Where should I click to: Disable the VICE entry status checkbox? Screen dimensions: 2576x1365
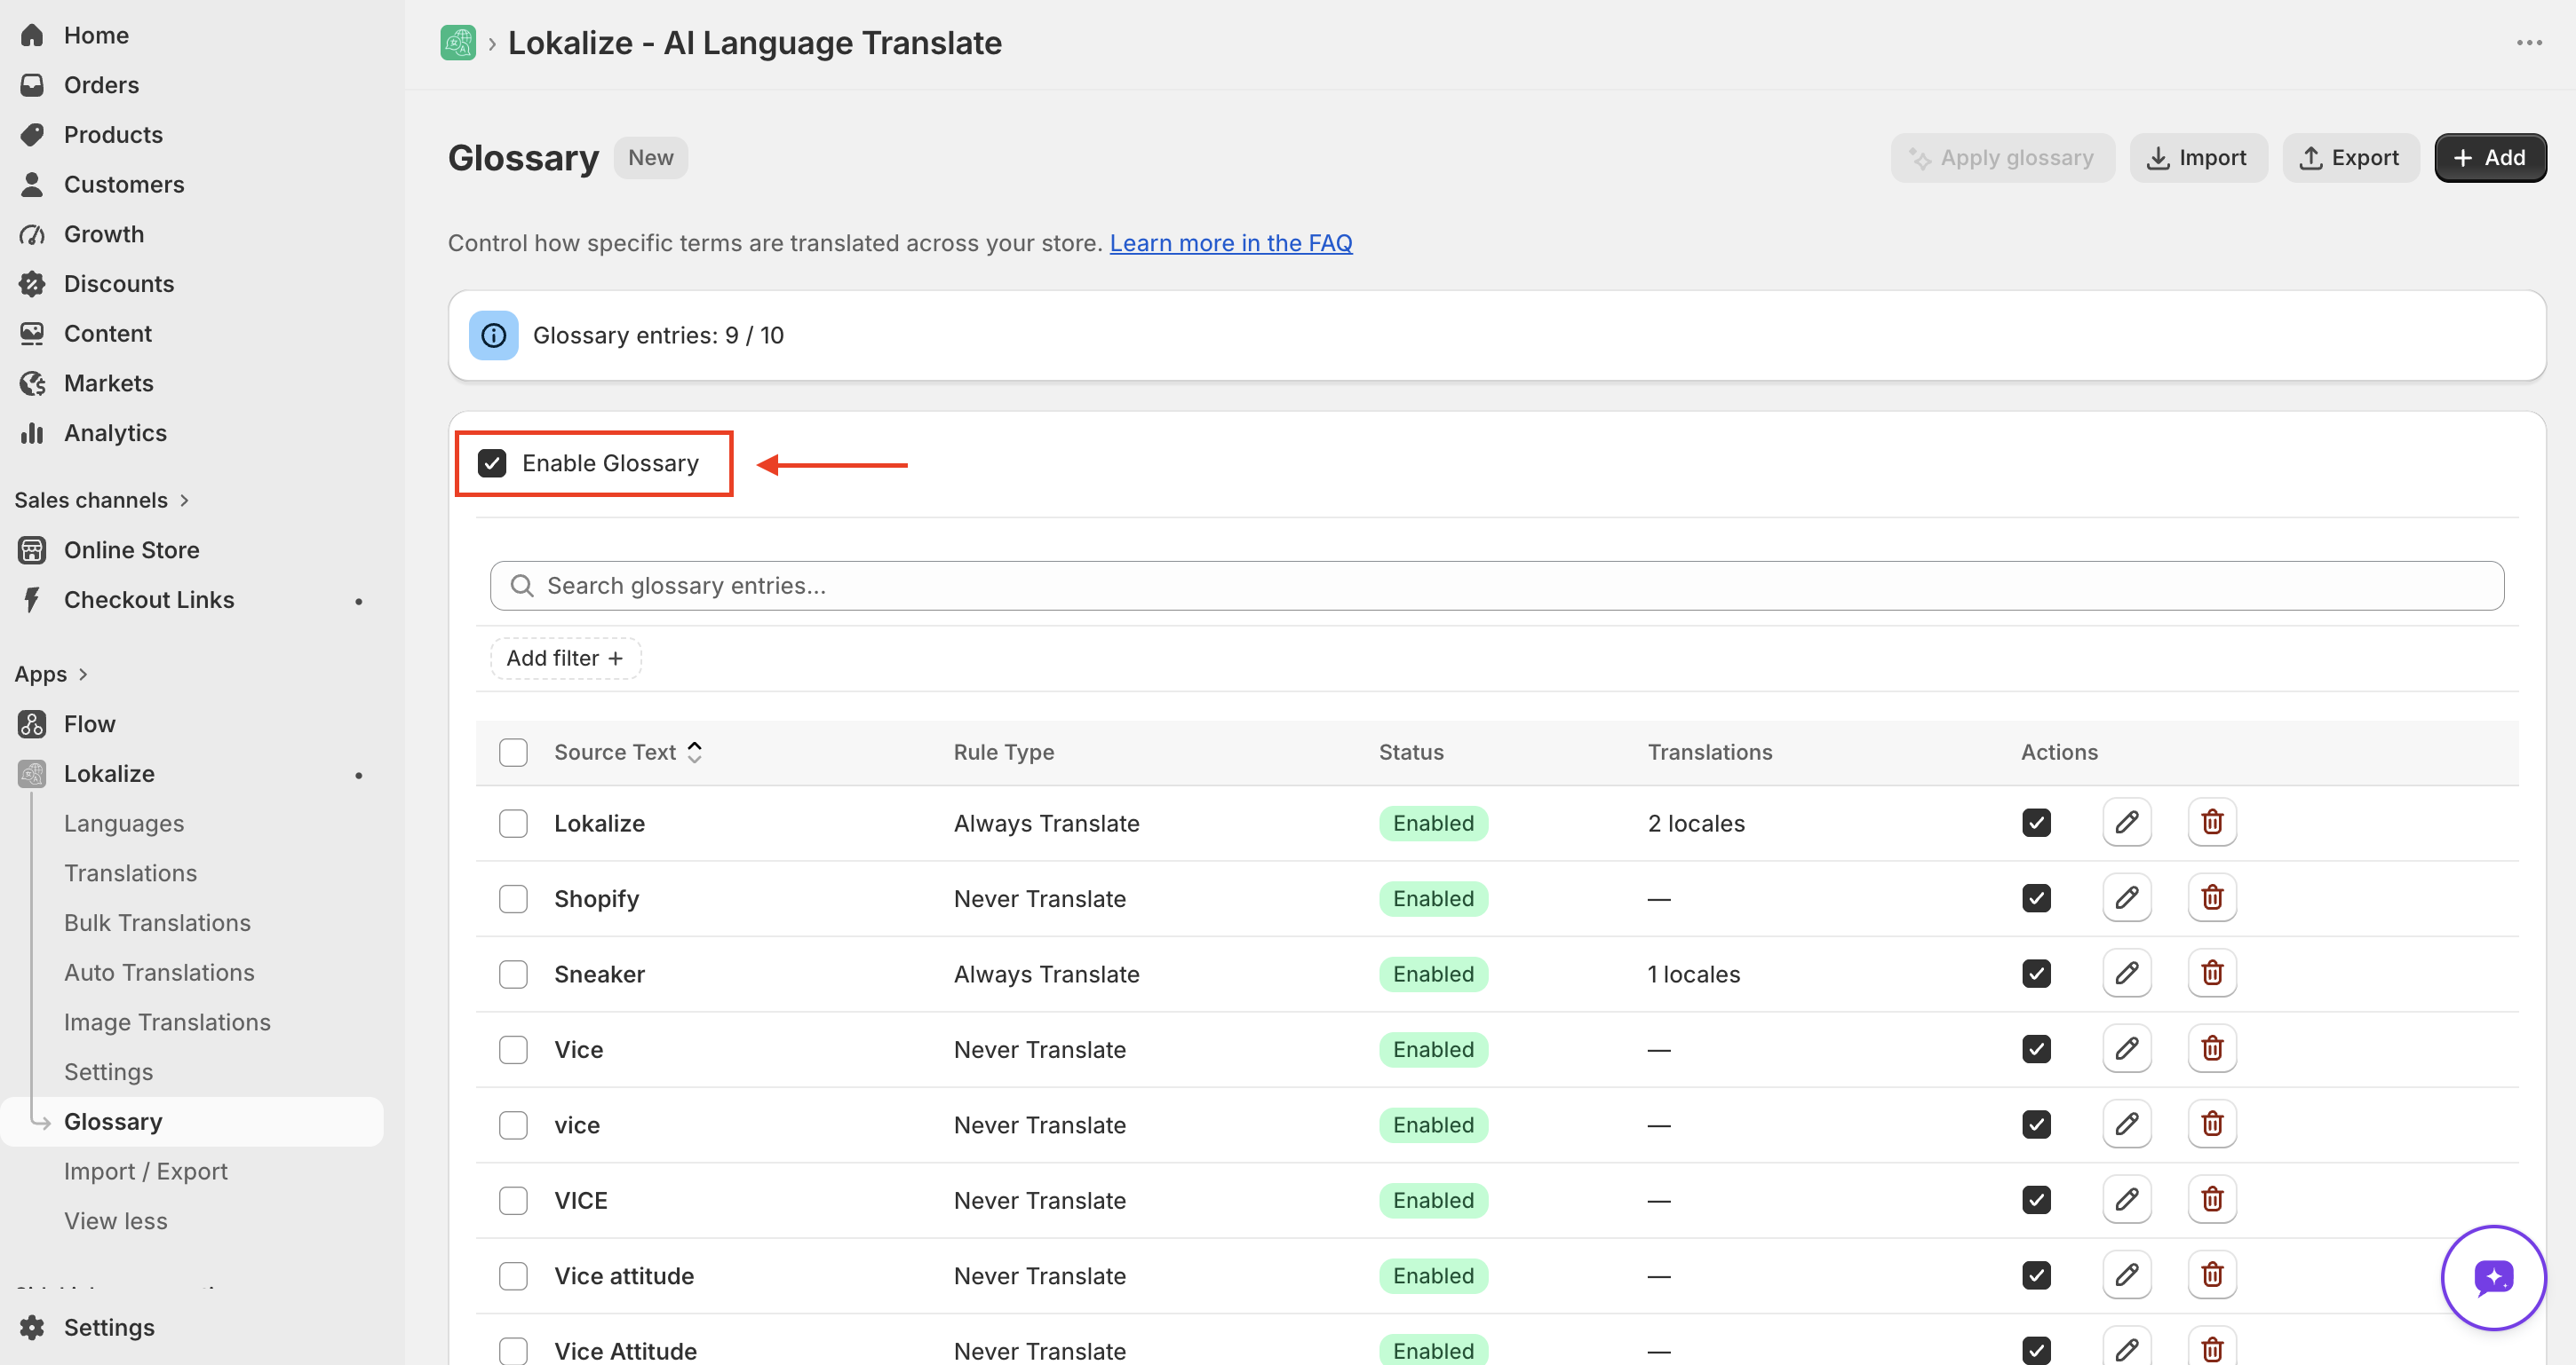coord(2036,1200)
